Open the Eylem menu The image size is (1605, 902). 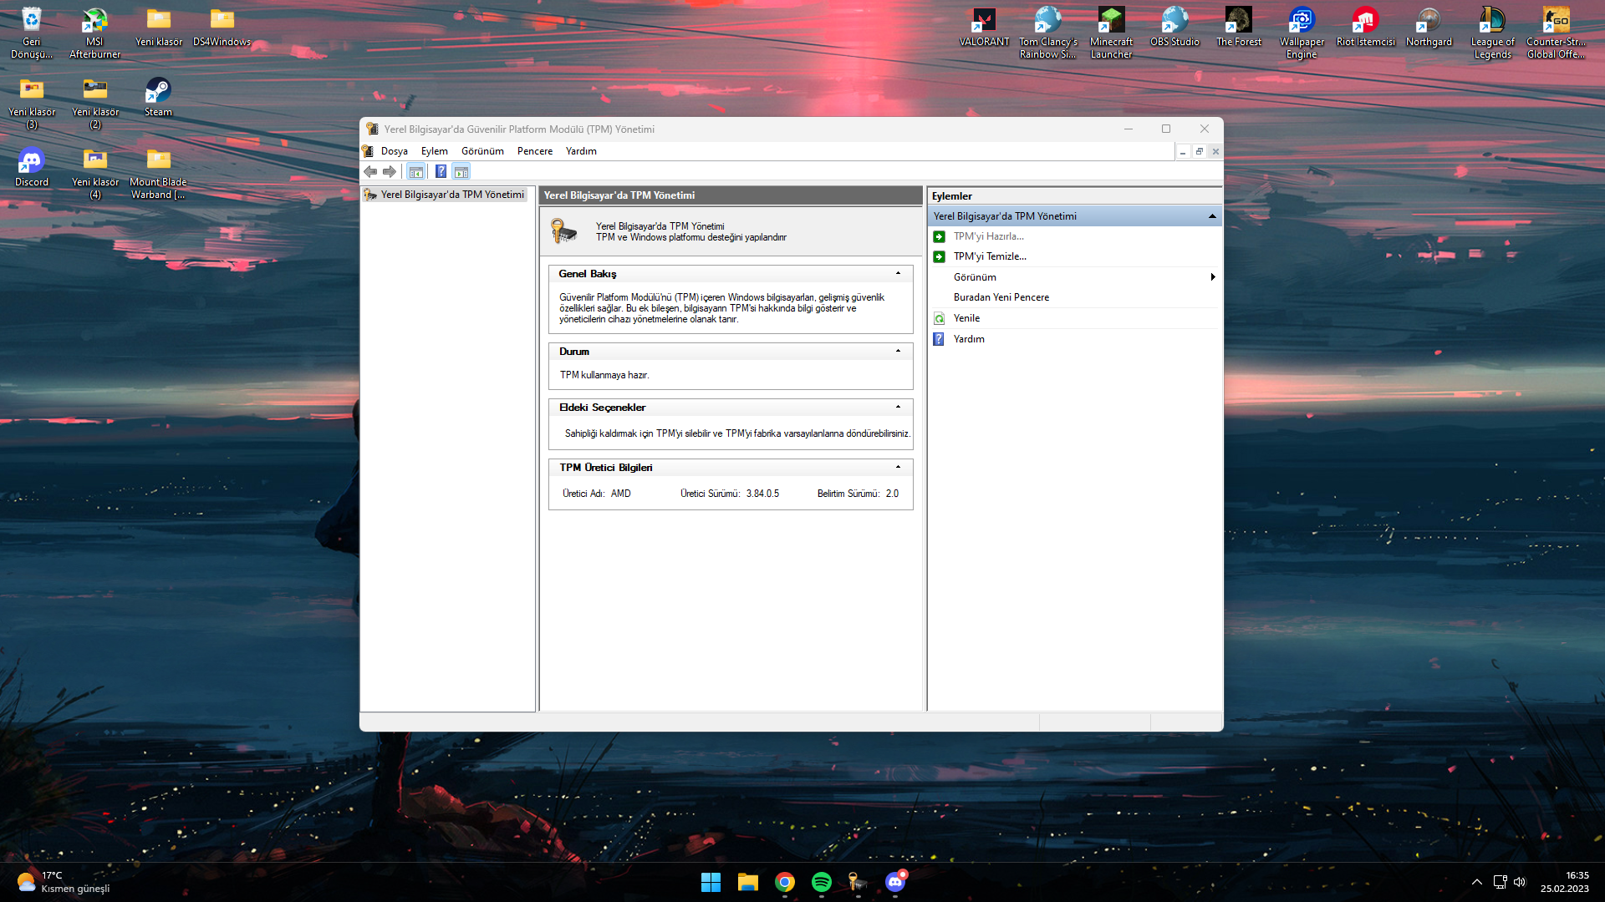point(433,151)
